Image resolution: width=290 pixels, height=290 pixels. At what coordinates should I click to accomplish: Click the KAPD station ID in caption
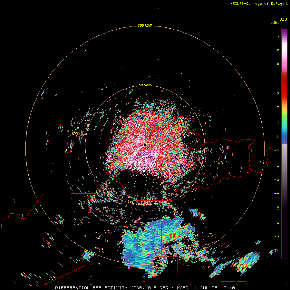point(183,288)
